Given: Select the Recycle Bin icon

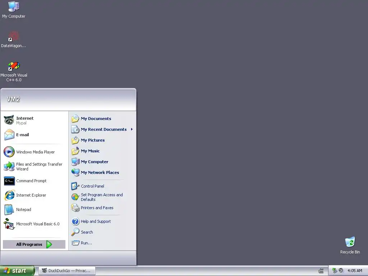Looking at the screenshot, I should coord(350,245).
